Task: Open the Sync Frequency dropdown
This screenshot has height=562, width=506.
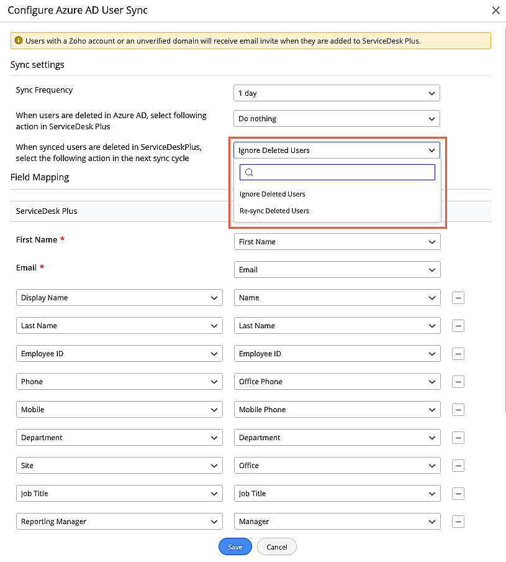Action: (337, 93)
